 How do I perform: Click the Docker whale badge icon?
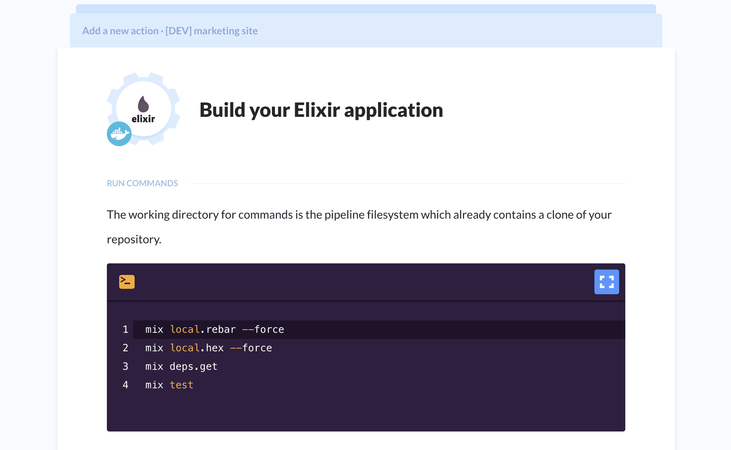tap(119, 134)
